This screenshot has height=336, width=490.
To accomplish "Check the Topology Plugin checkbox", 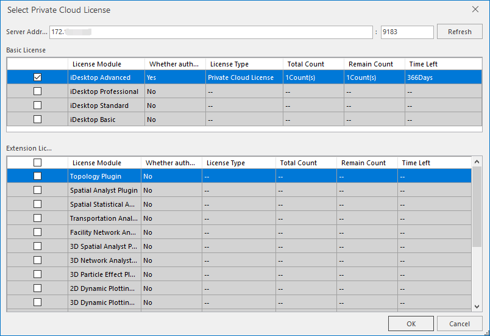I will [x=38, y=176].
